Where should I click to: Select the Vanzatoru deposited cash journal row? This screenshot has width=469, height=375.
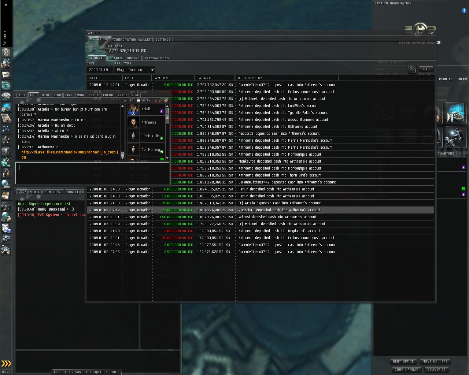(261, 210)
